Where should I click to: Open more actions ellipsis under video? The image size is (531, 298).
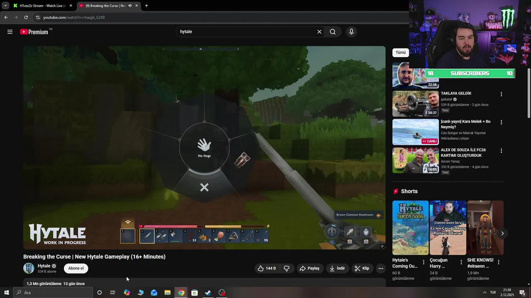(381, 268)
